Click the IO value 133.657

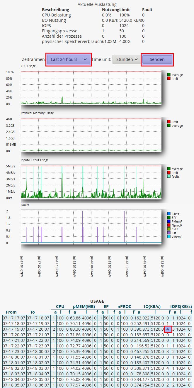click(142, 335)
